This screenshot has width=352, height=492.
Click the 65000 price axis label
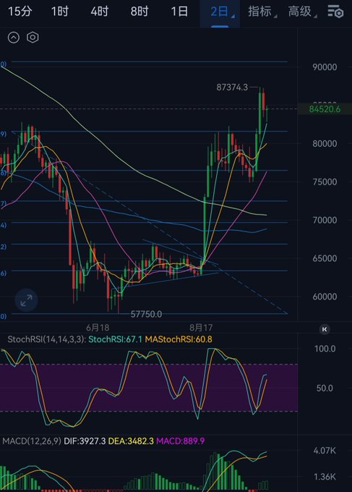(325, 258)
